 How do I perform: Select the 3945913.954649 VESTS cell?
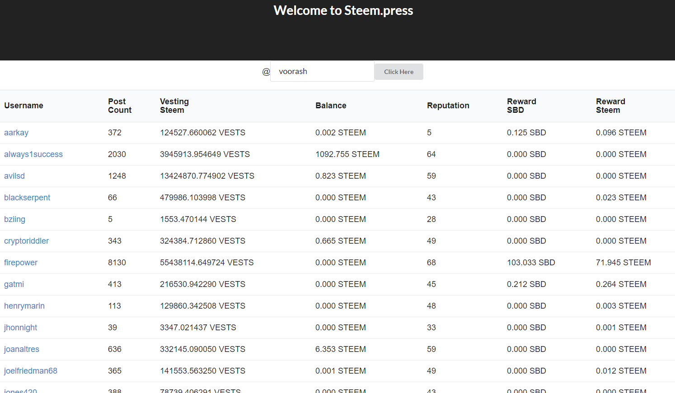click(205, 154)
